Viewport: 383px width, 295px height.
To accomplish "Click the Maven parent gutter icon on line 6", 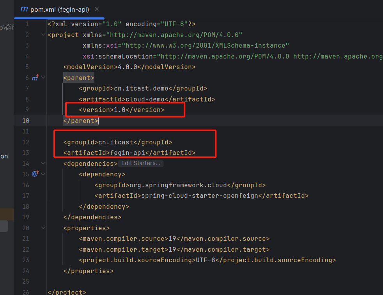I will point(35,78).
